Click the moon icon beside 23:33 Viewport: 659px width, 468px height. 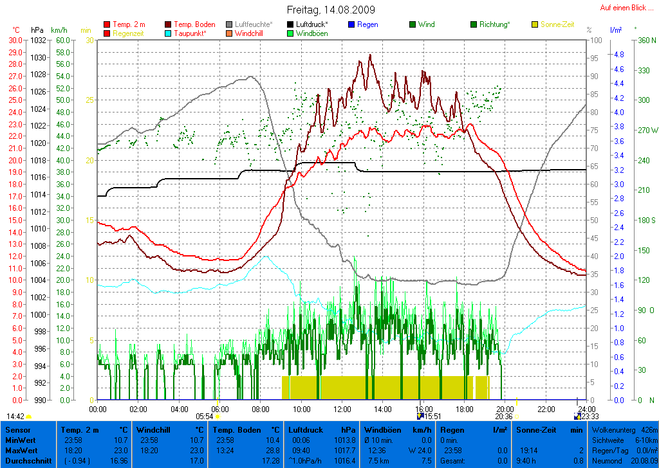click(x=577, y=417)
